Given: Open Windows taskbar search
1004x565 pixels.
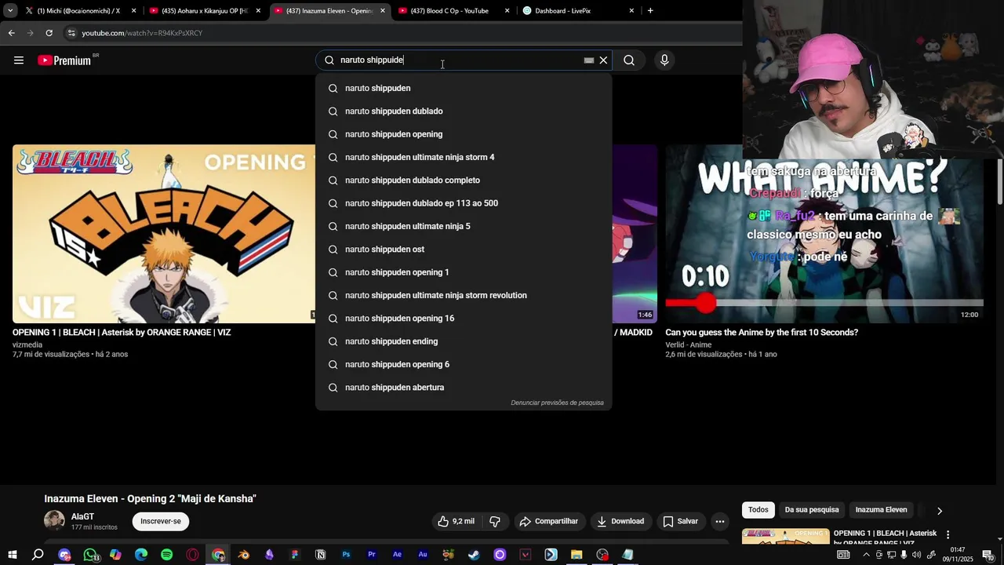Looking at the screenshot, I should [x=38, y=555].
